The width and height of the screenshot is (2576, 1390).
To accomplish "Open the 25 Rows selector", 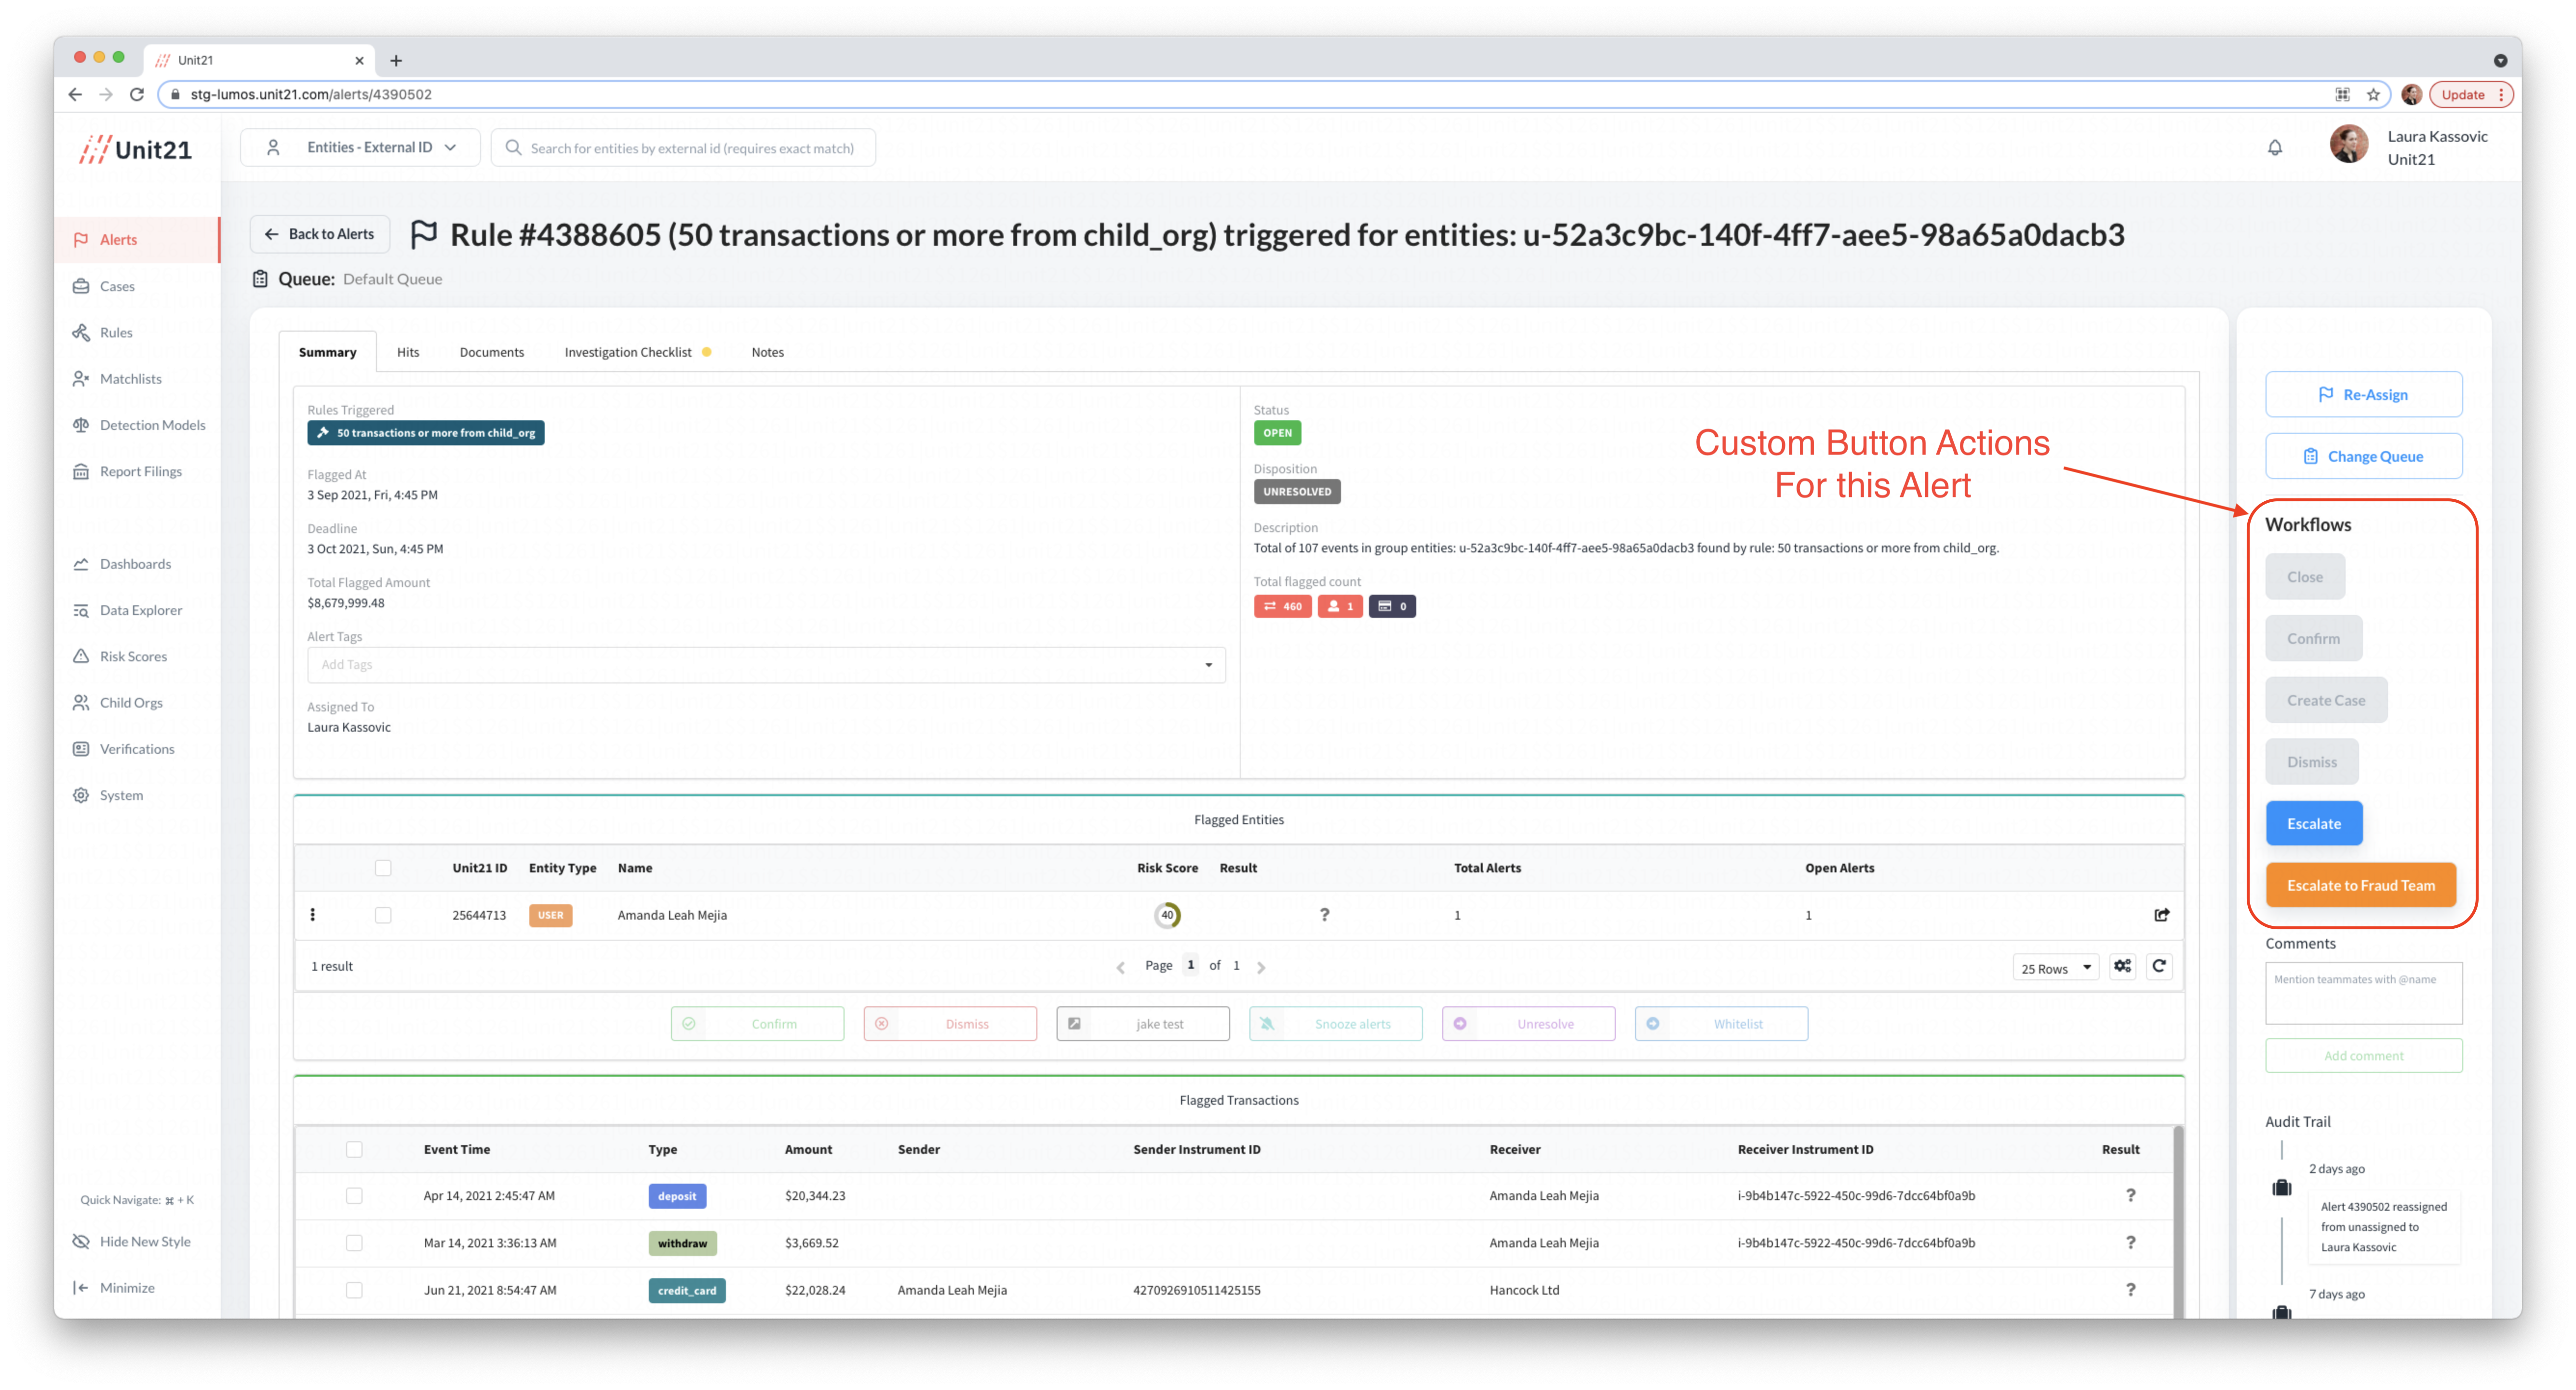I will (x=2055, y=968).
